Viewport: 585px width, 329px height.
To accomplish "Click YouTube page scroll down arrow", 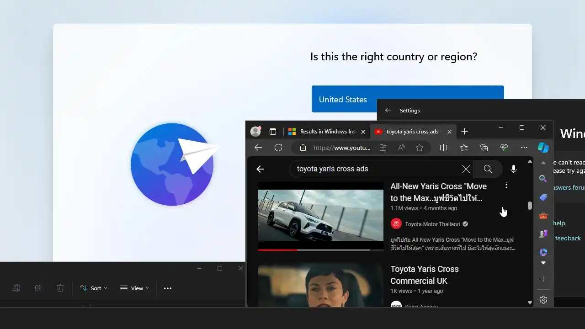I will click(530, 302).
